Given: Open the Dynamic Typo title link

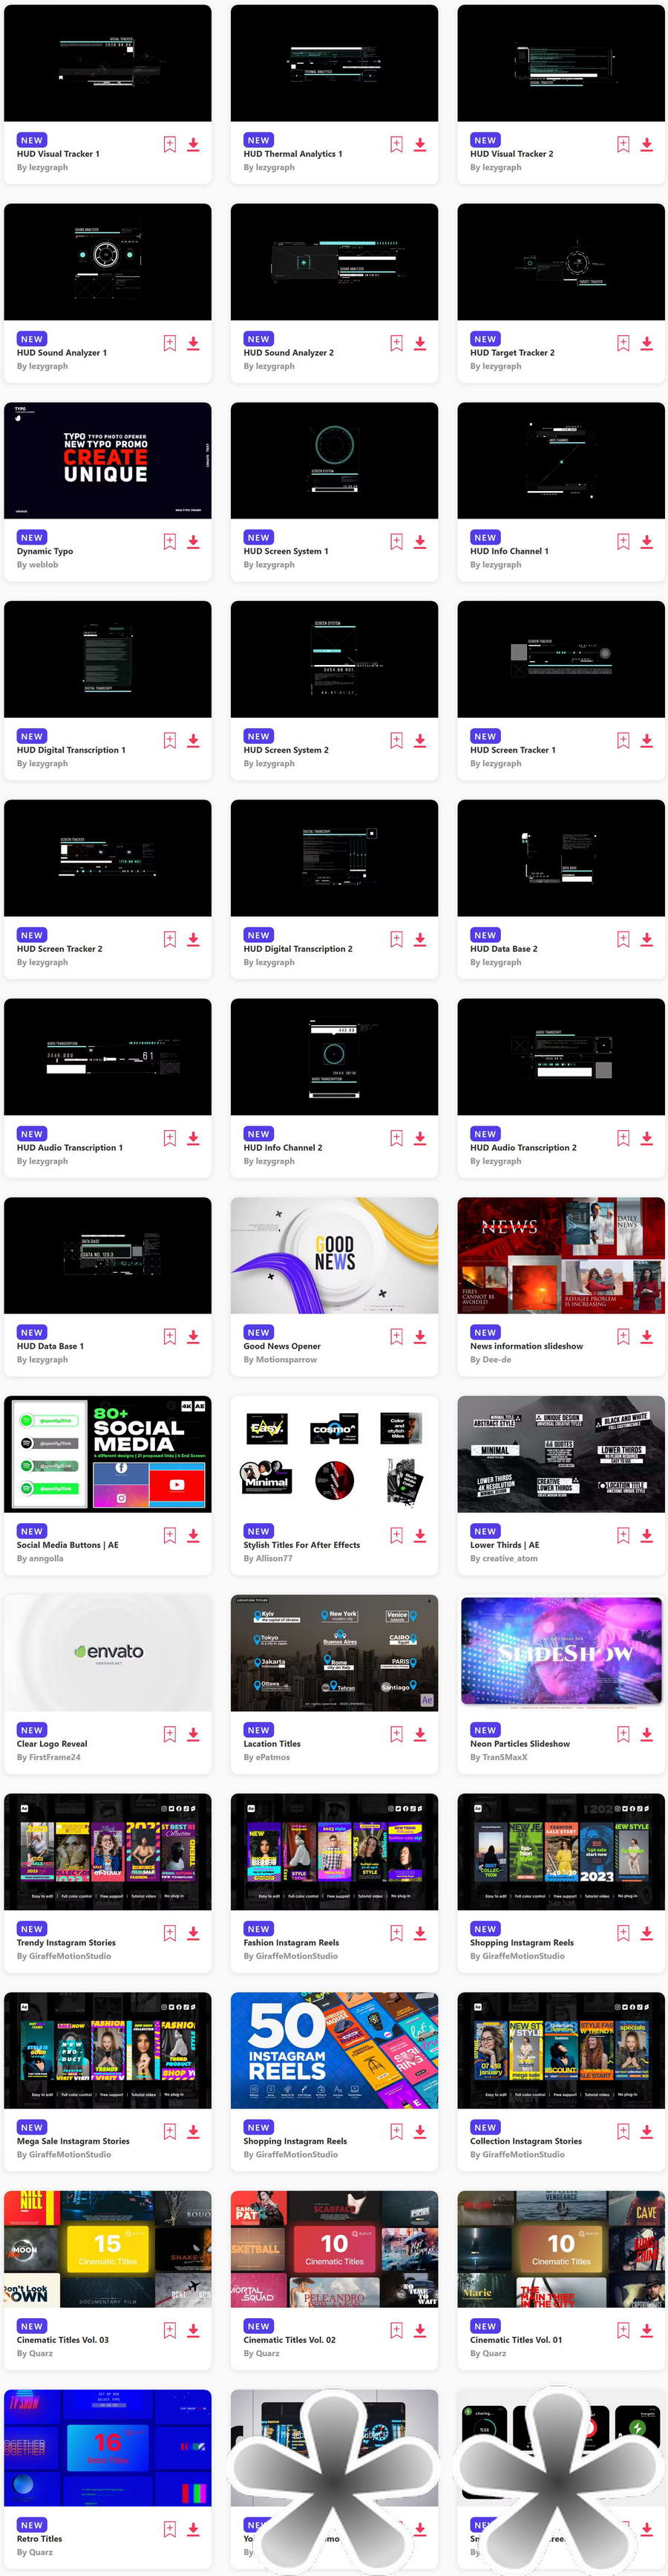Looking at the screenshot, I should 45,551.
